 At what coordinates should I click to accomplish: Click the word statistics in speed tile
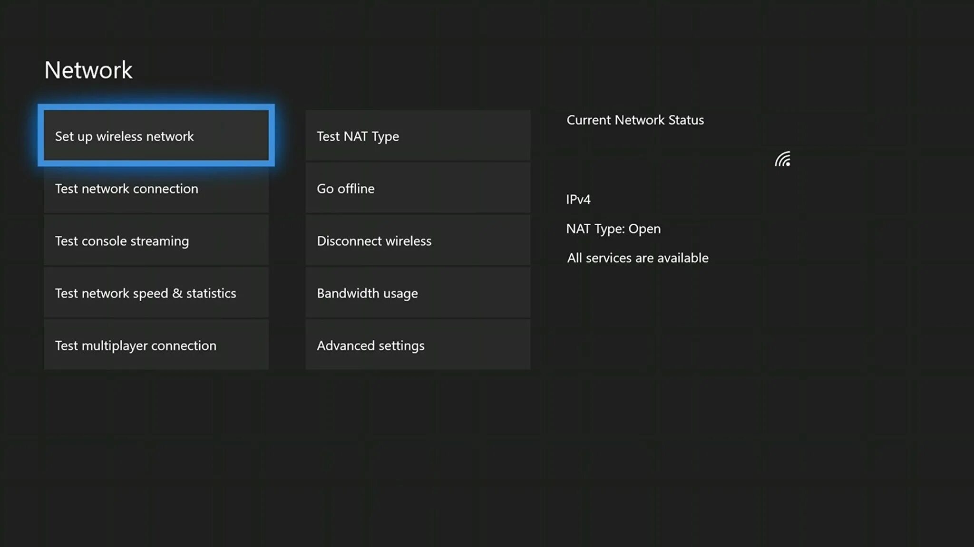pyautogui.click(x=211, y=293)
